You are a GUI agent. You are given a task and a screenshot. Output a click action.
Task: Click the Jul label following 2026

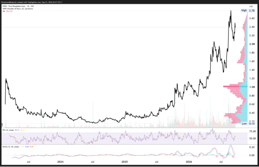(x=221, y=162)
